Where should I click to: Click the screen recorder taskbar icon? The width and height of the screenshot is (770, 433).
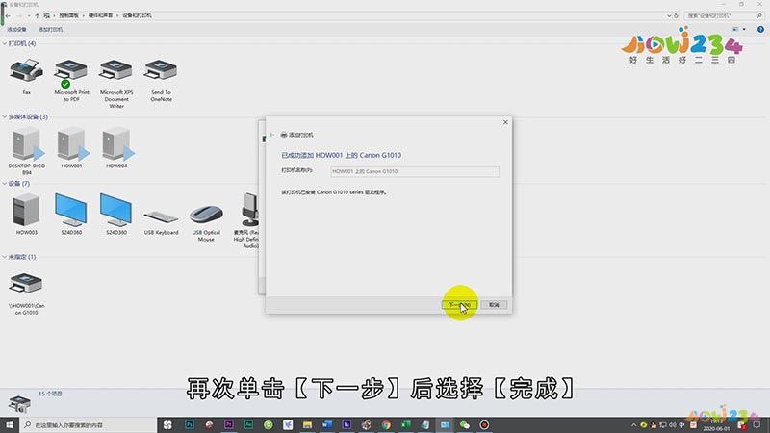(484, 424)
